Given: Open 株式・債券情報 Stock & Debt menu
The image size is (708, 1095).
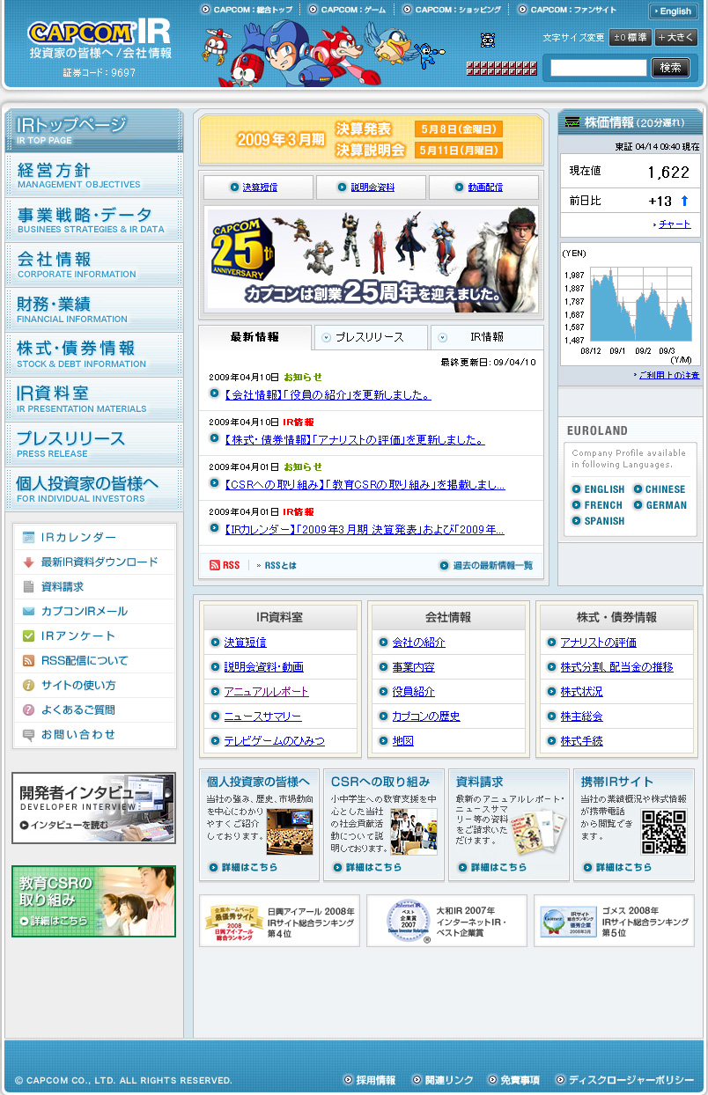Looking at the screenshot, I should pyautogui.click(x=94, y=355).
